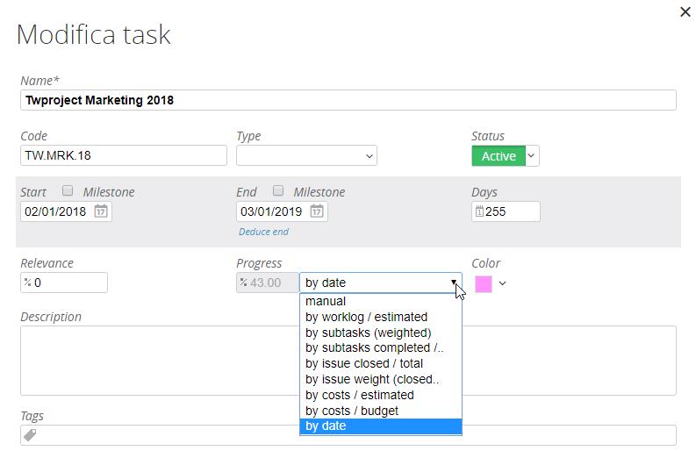
Task: Enable the End Milestone checkbox
Action: (278, 191)
